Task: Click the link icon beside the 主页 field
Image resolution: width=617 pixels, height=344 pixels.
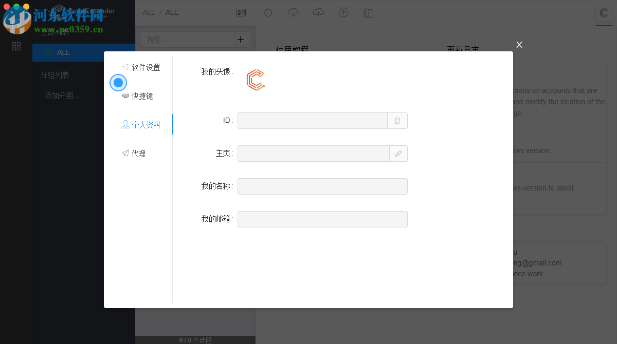Action: [398, 153]
